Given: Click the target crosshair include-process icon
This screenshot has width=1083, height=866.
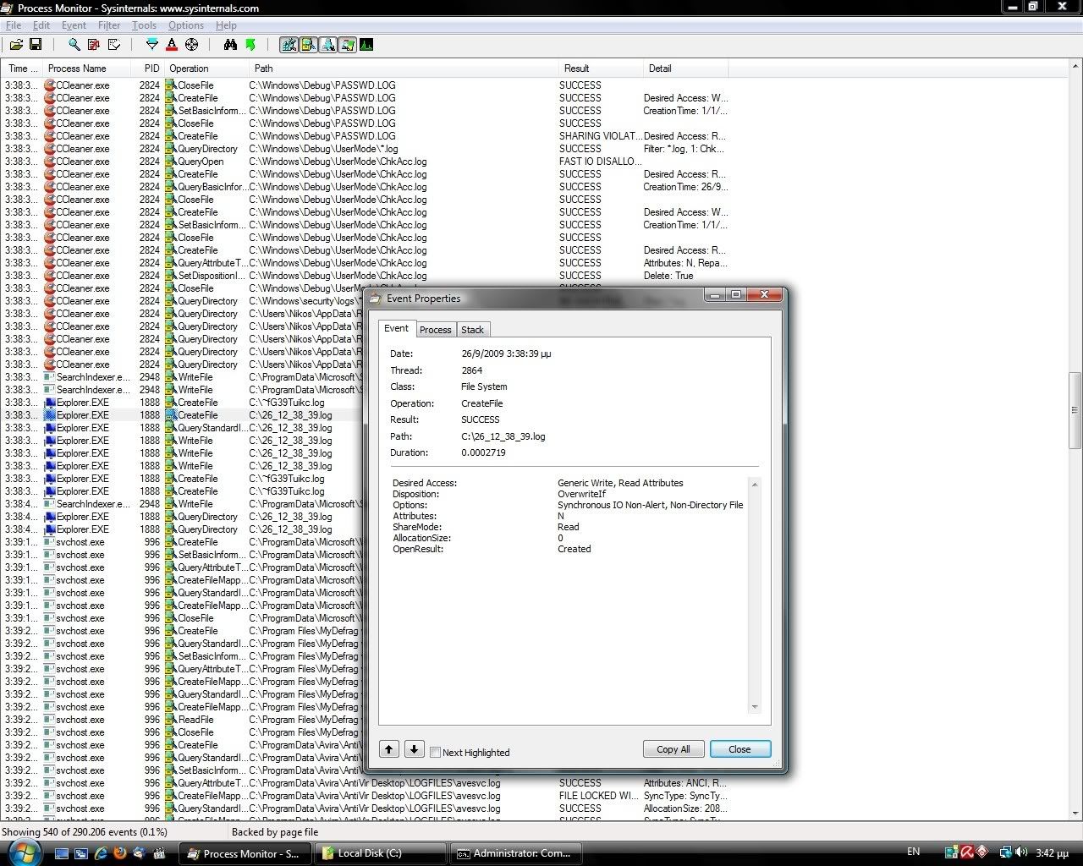Looking at the screenshot, I should 191,45.
